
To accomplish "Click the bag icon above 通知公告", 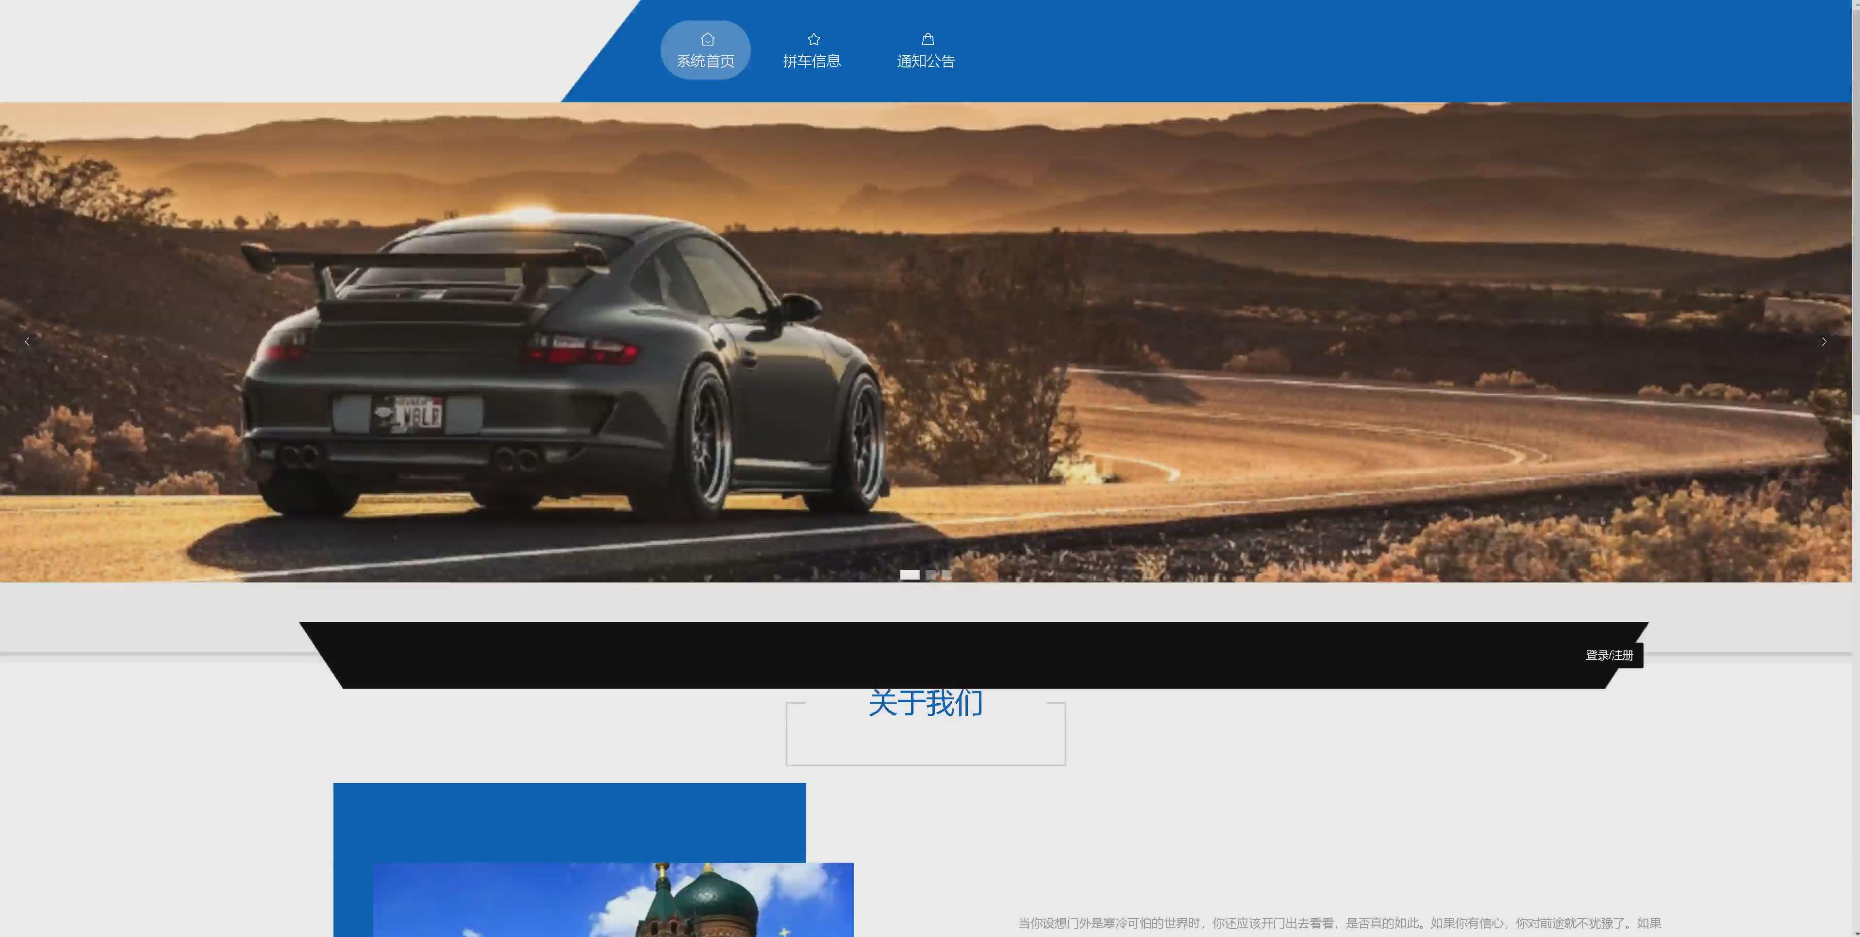I will [x=927, y=39].
